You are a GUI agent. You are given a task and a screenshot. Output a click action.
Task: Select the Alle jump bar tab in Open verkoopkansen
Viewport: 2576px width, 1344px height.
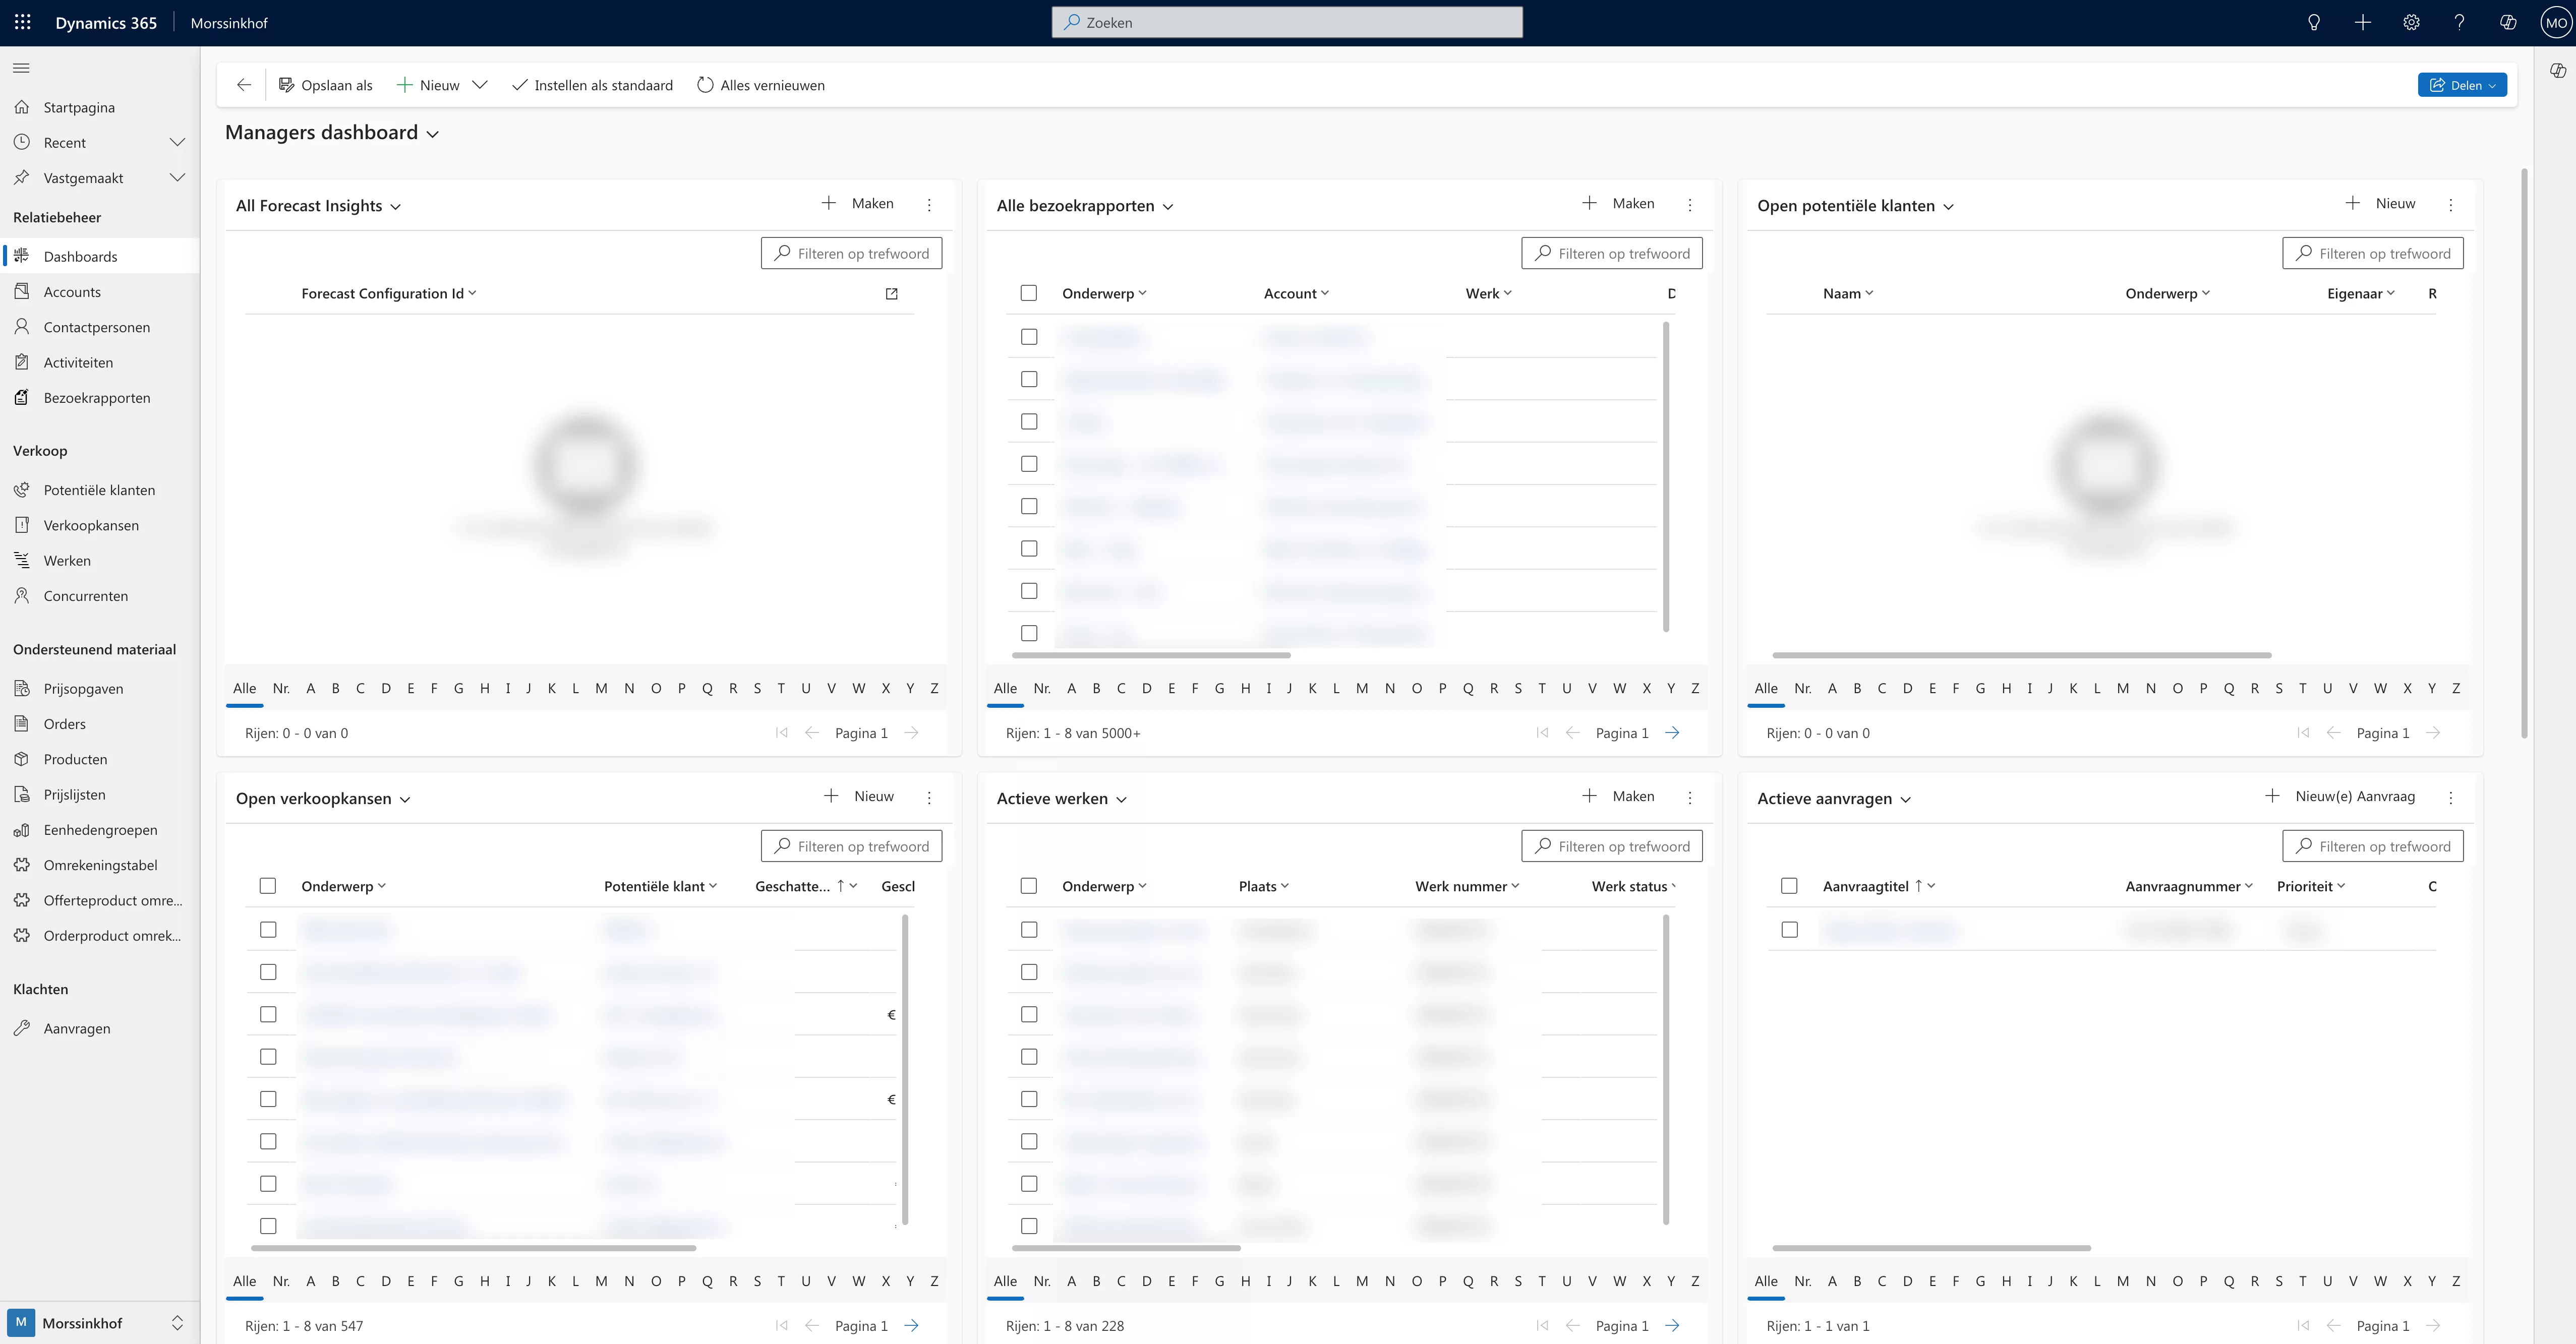pyautogui.click(x=244, y=1280)
